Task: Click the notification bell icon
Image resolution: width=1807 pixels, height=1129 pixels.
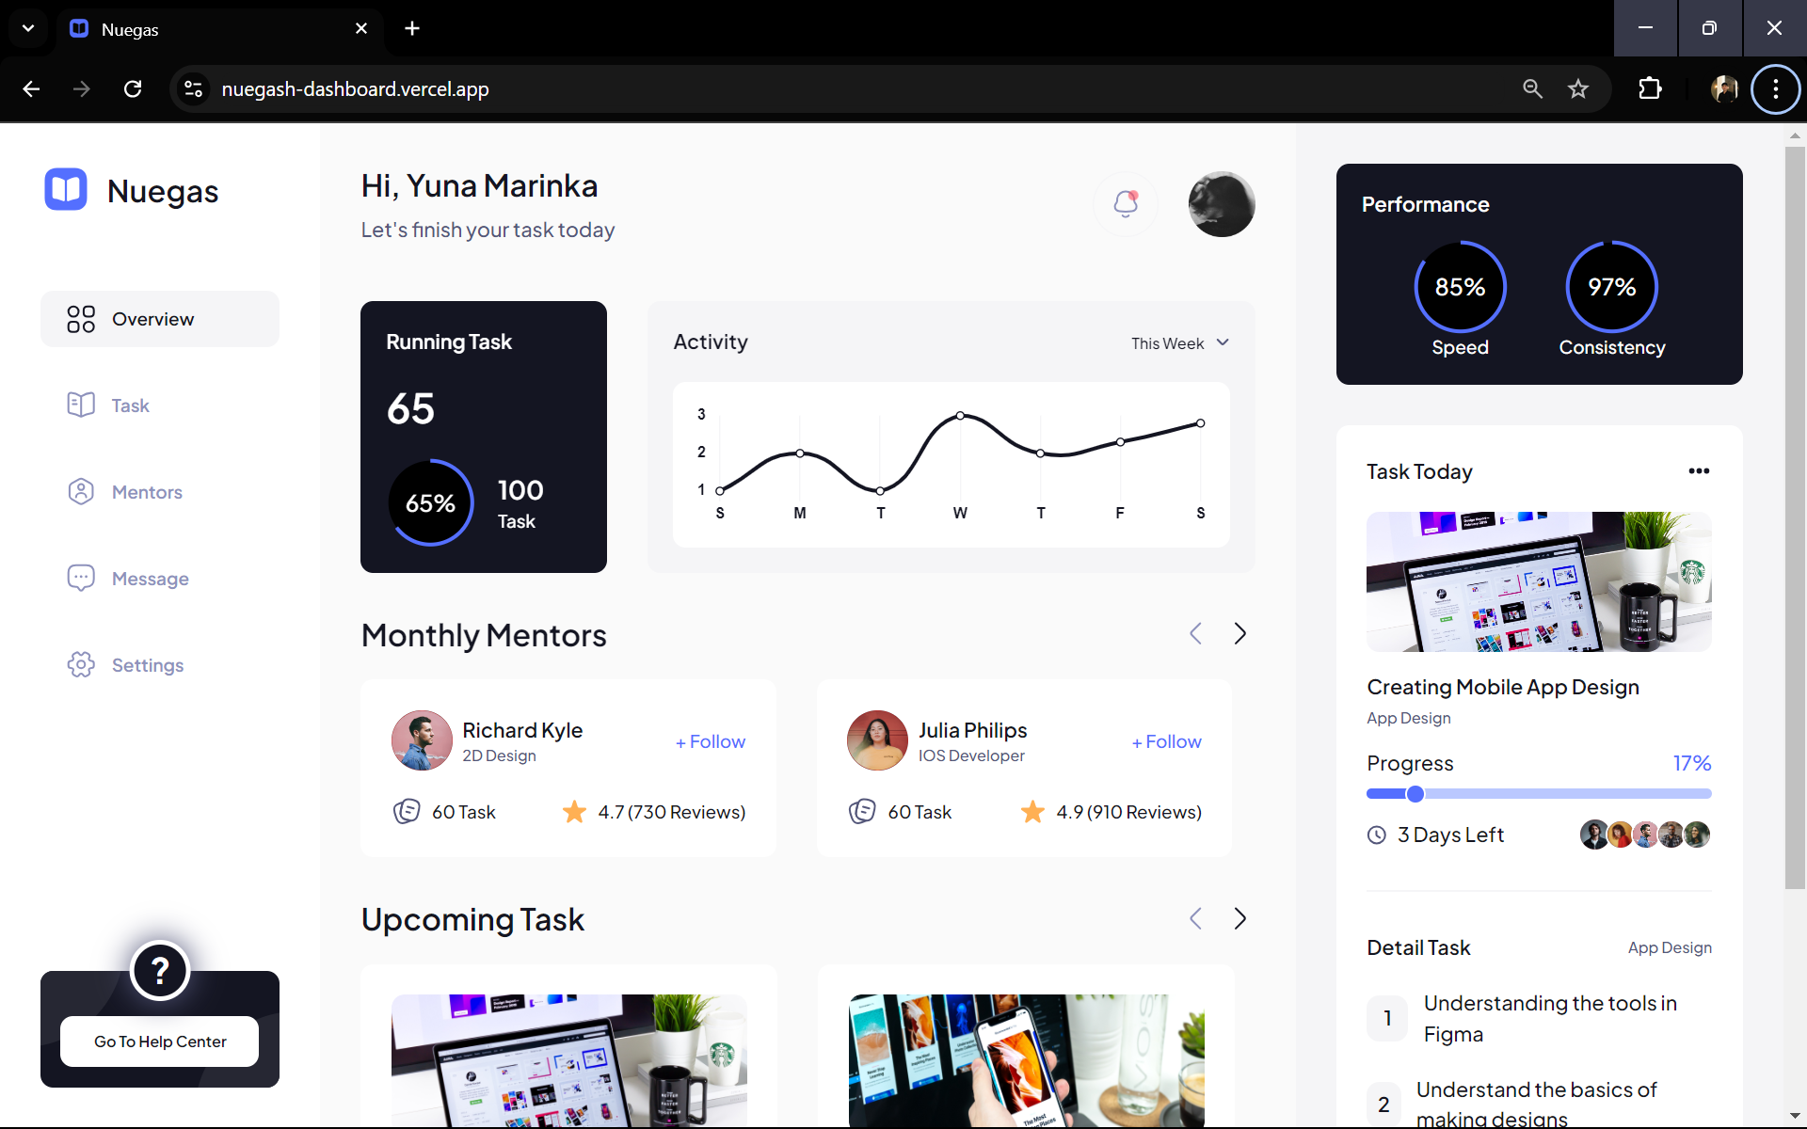Action: (1126, 203)
